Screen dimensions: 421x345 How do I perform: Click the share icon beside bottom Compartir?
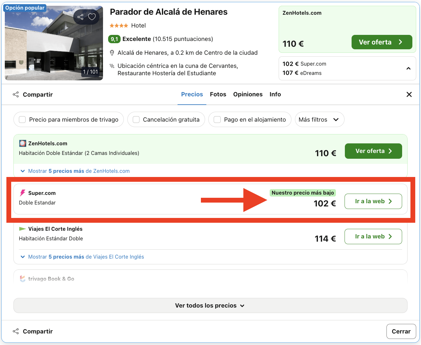click(x=16, y=332)
